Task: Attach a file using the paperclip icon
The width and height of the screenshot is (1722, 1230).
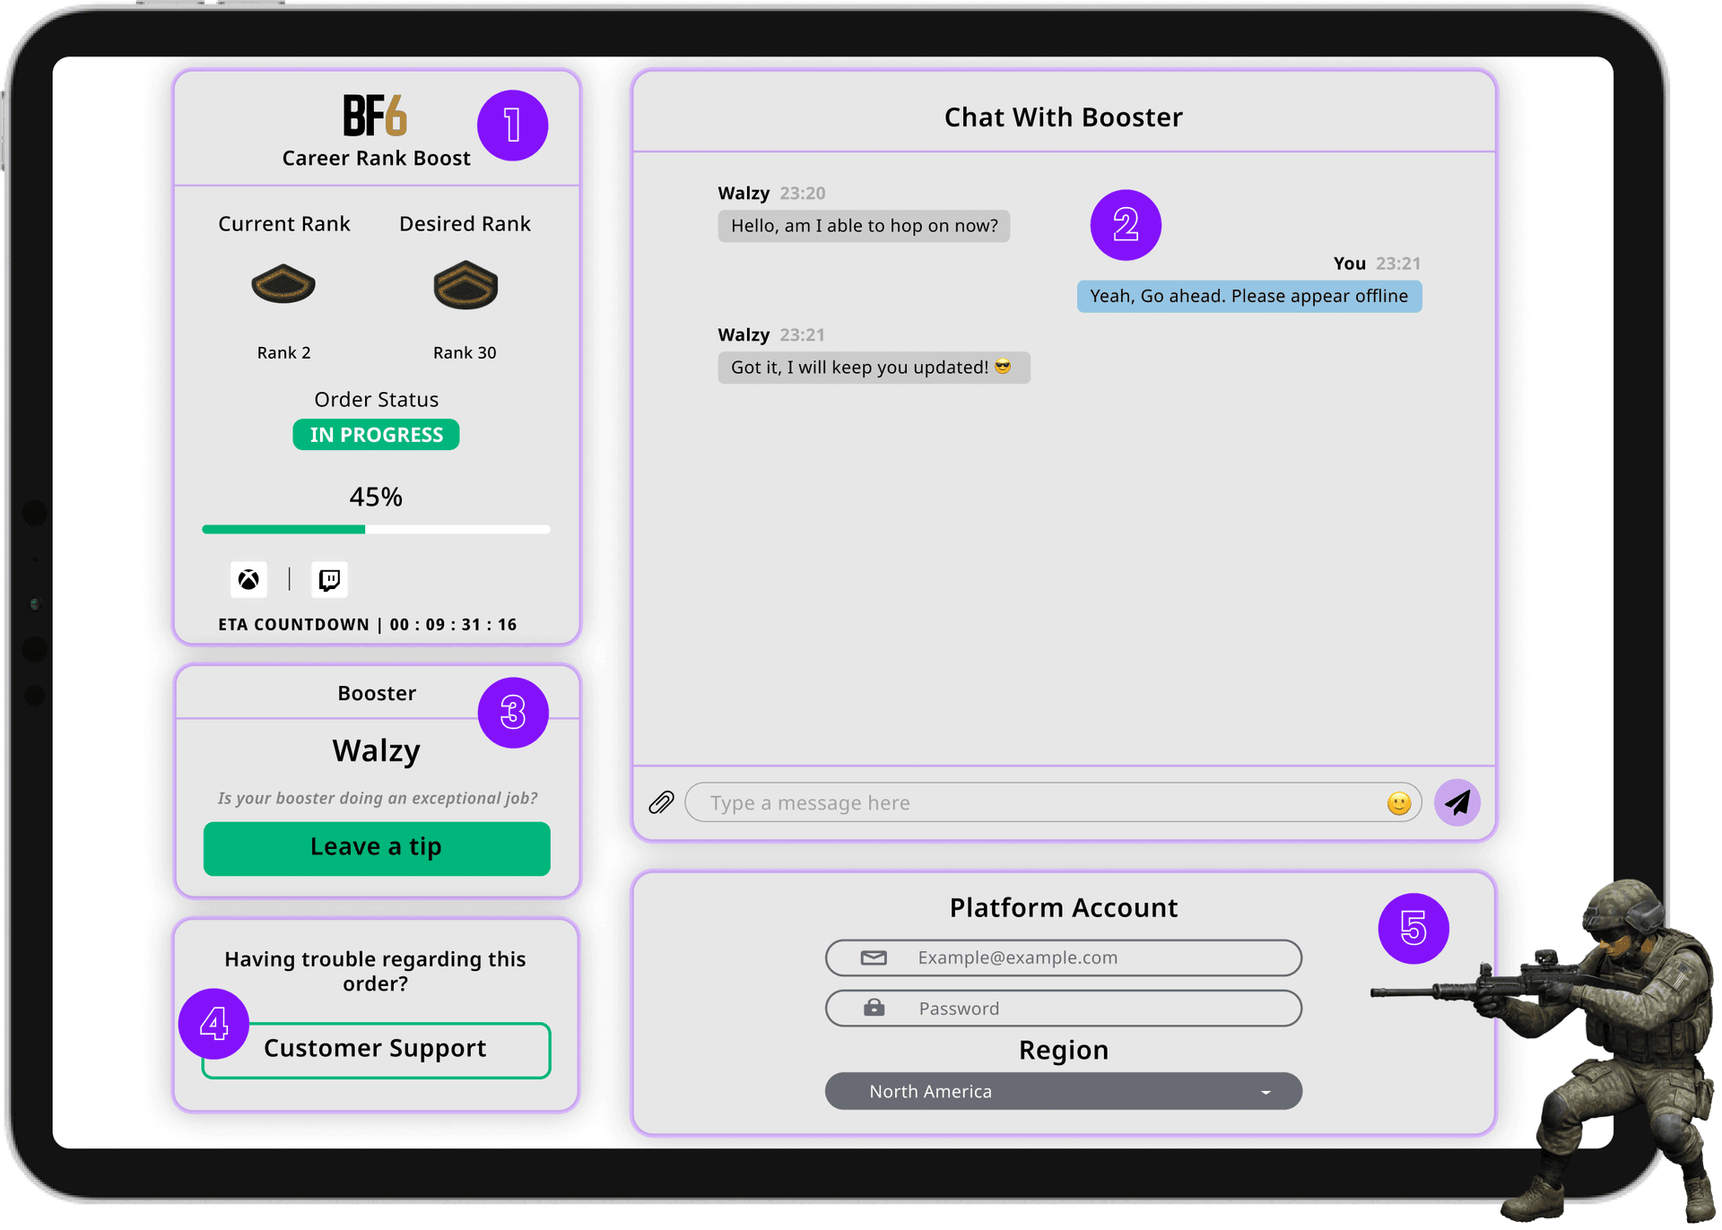Action: [661, 802]
